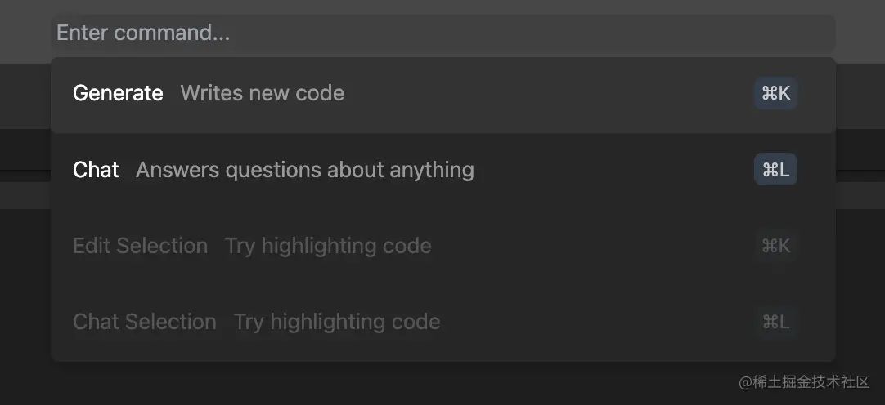This screenshot has width=885, height=405.
Task: Click 'Answers questions about anything' description text
Action: (305, 170)
